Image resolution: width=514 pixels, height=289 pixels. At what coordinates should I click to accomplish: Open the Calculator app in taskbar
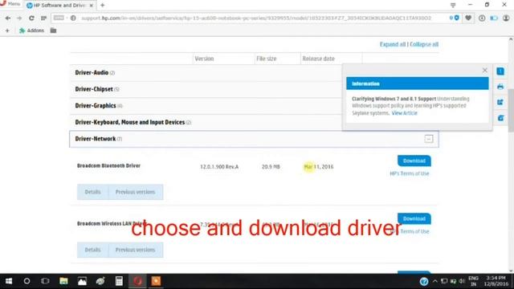coord(119,281)
